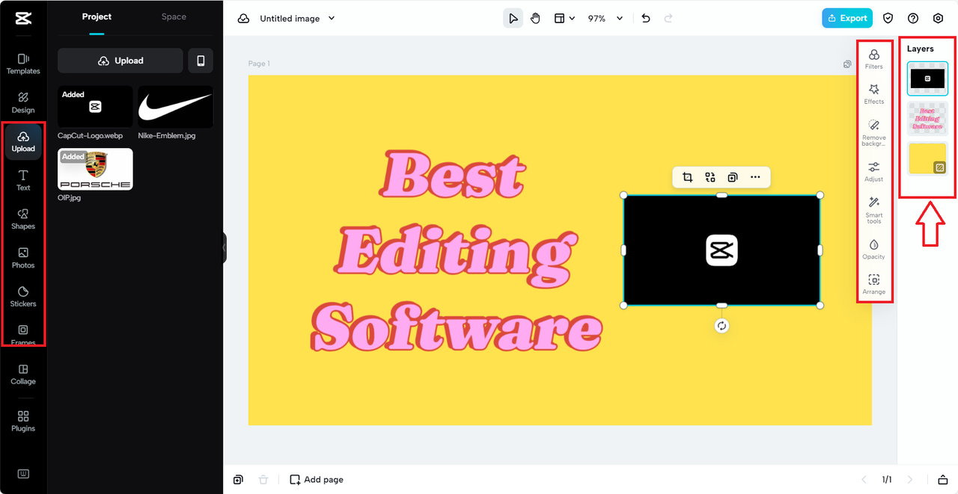Open the Photos library panel
This screenshot has width=958, height=494.
click(23, 258)
